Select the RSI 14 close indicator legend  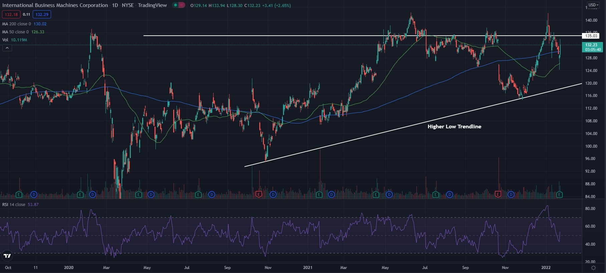click(x=14, y=205)
